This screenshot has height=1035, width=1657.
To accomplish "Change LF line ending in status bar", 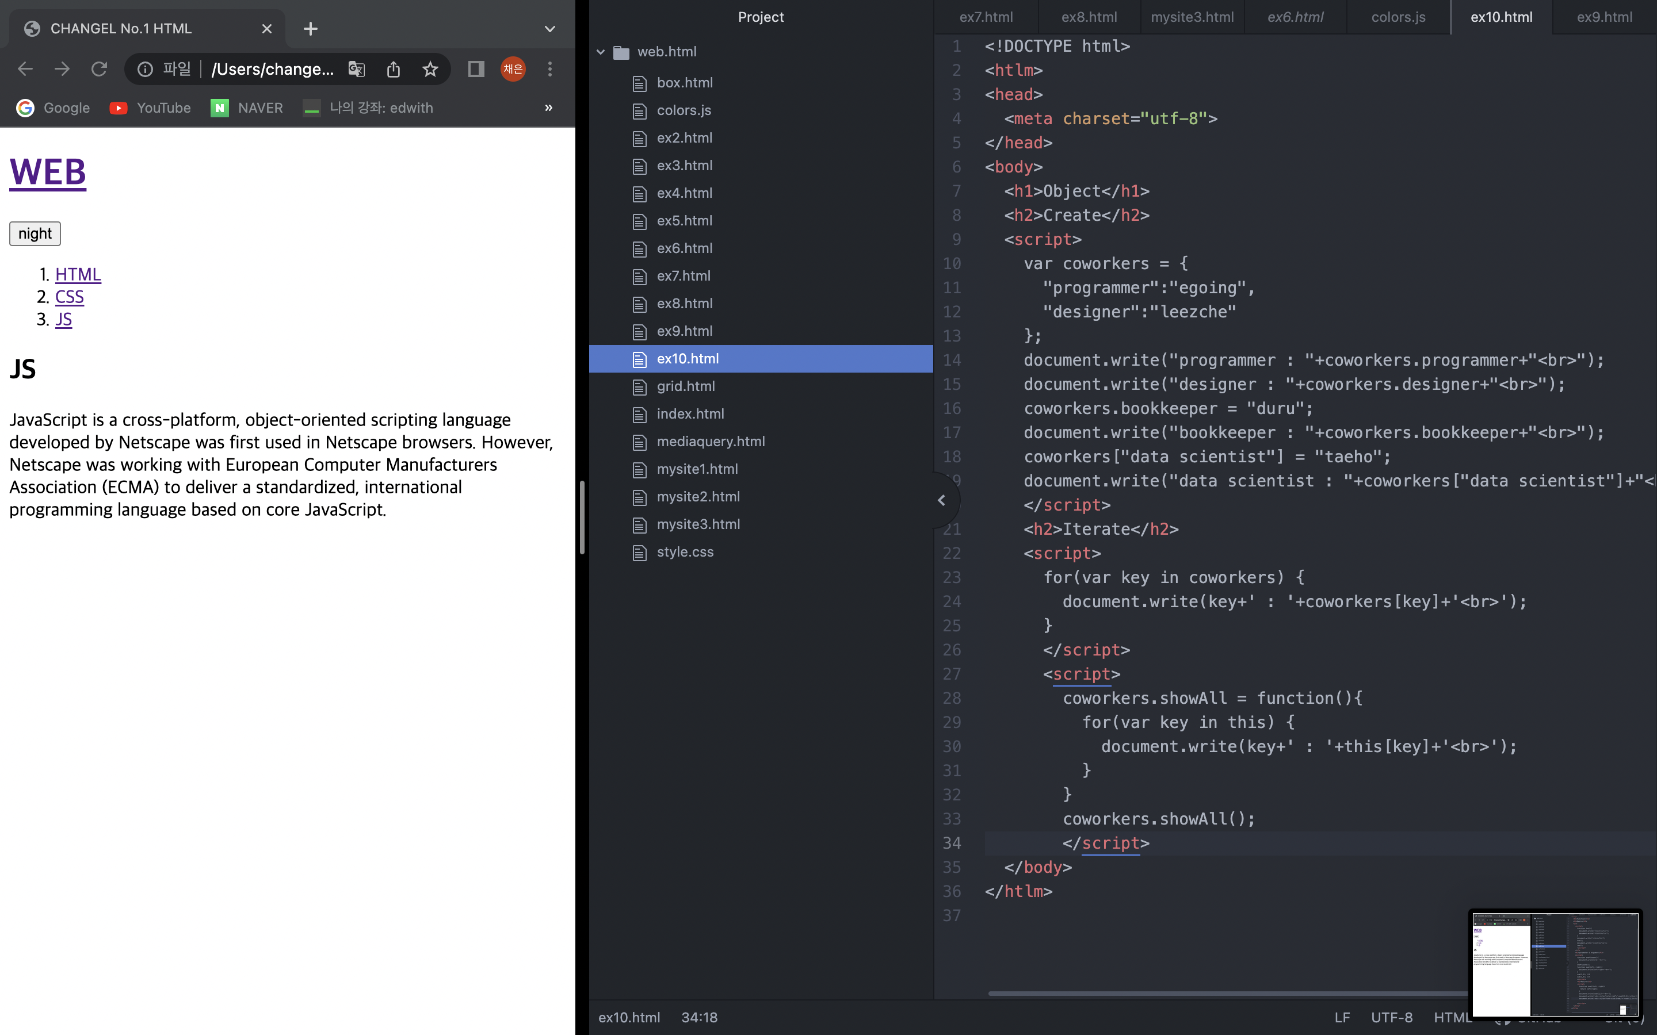I will coord(1342,1017).
